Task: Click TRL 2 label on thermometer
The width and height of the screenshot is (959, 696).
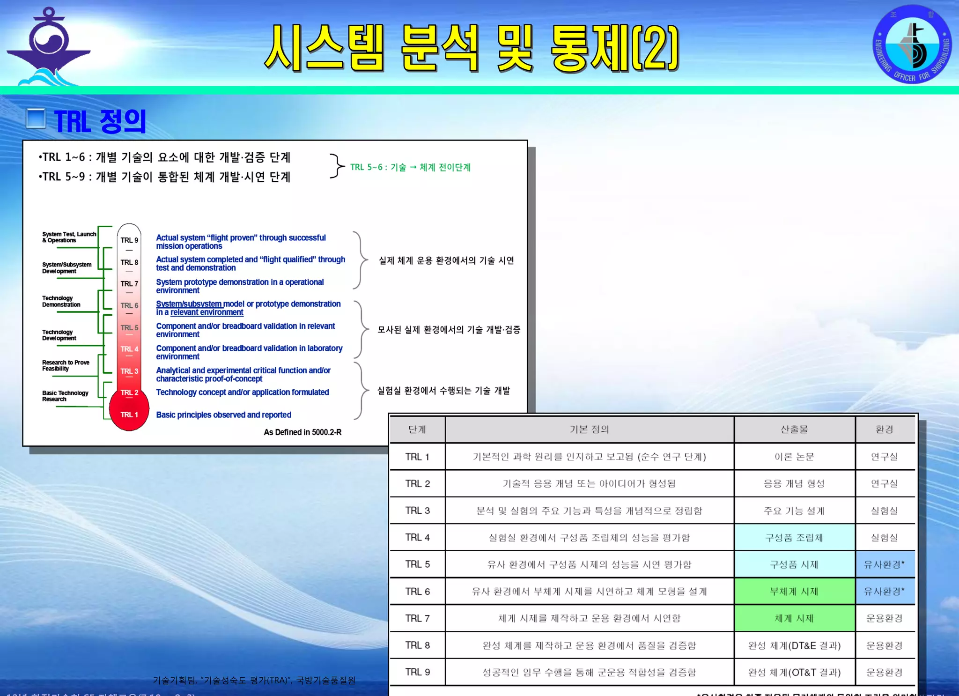Action: [x=129, y=392]
